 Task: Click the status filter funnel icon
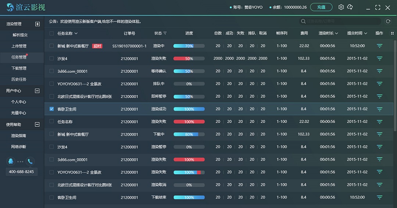coord(165,33)
